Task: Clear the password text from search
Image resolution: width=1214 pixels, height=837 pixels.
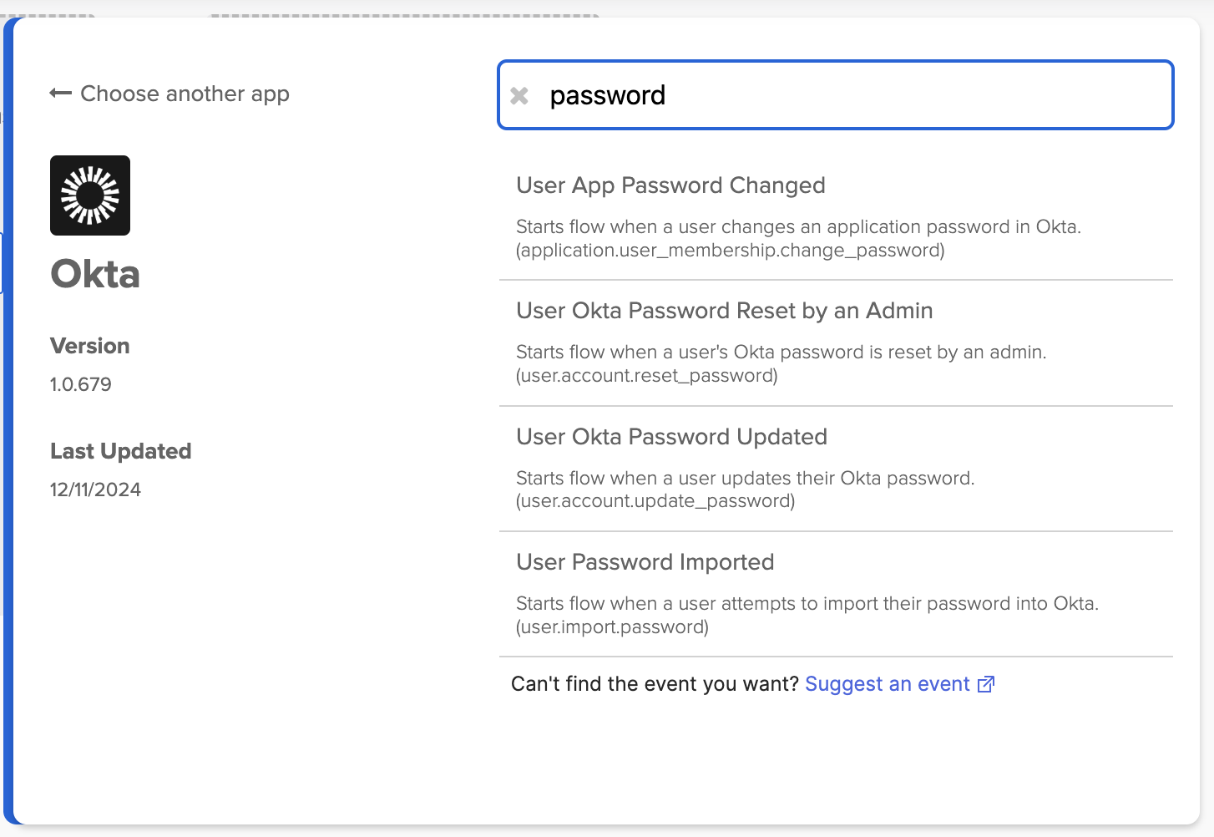Action: click(x=519, y=95)
